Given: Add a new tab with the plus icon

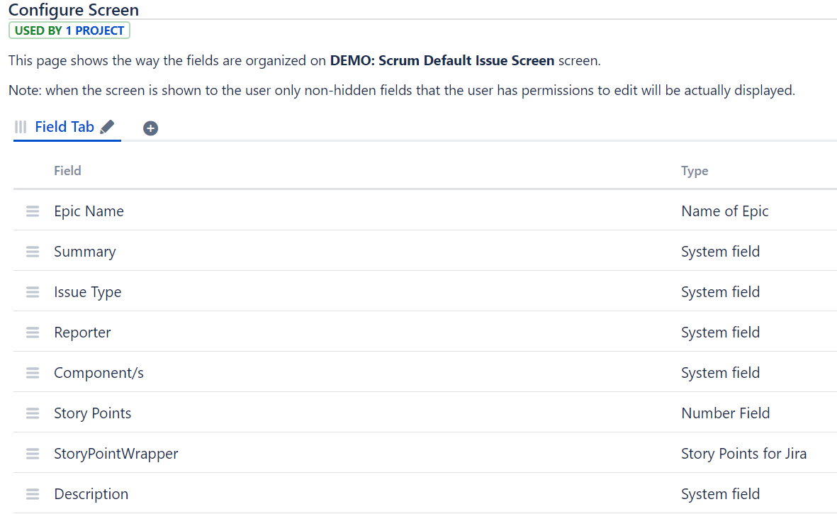Looking at the screenshot, I should pos(150,128).
